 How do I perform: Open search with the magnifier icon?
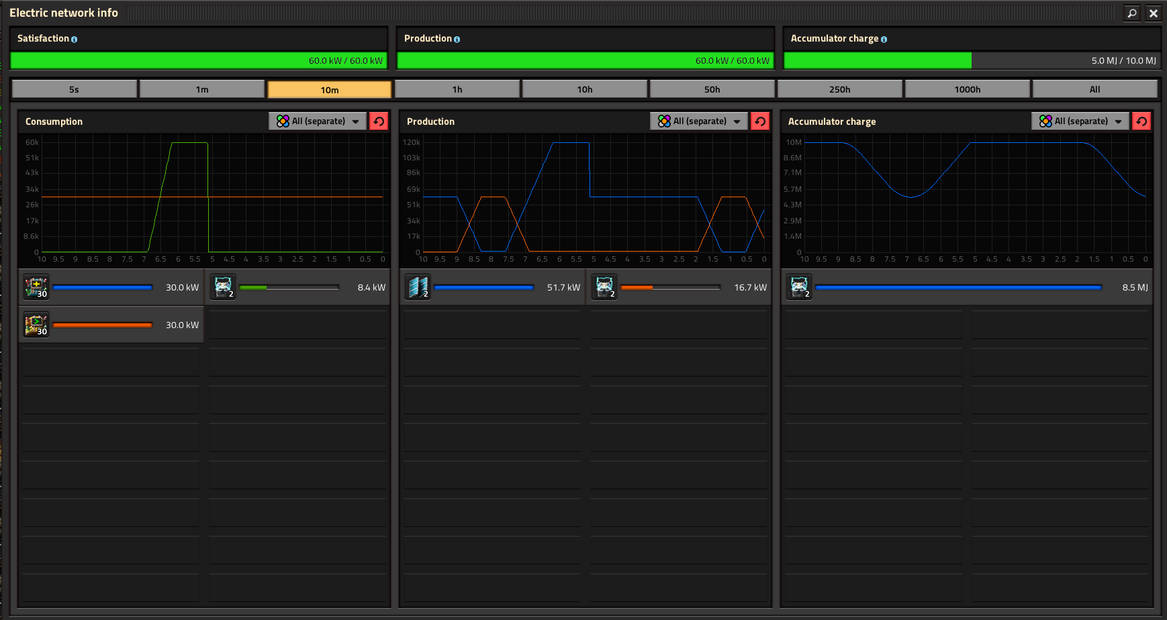point(1132,13)
